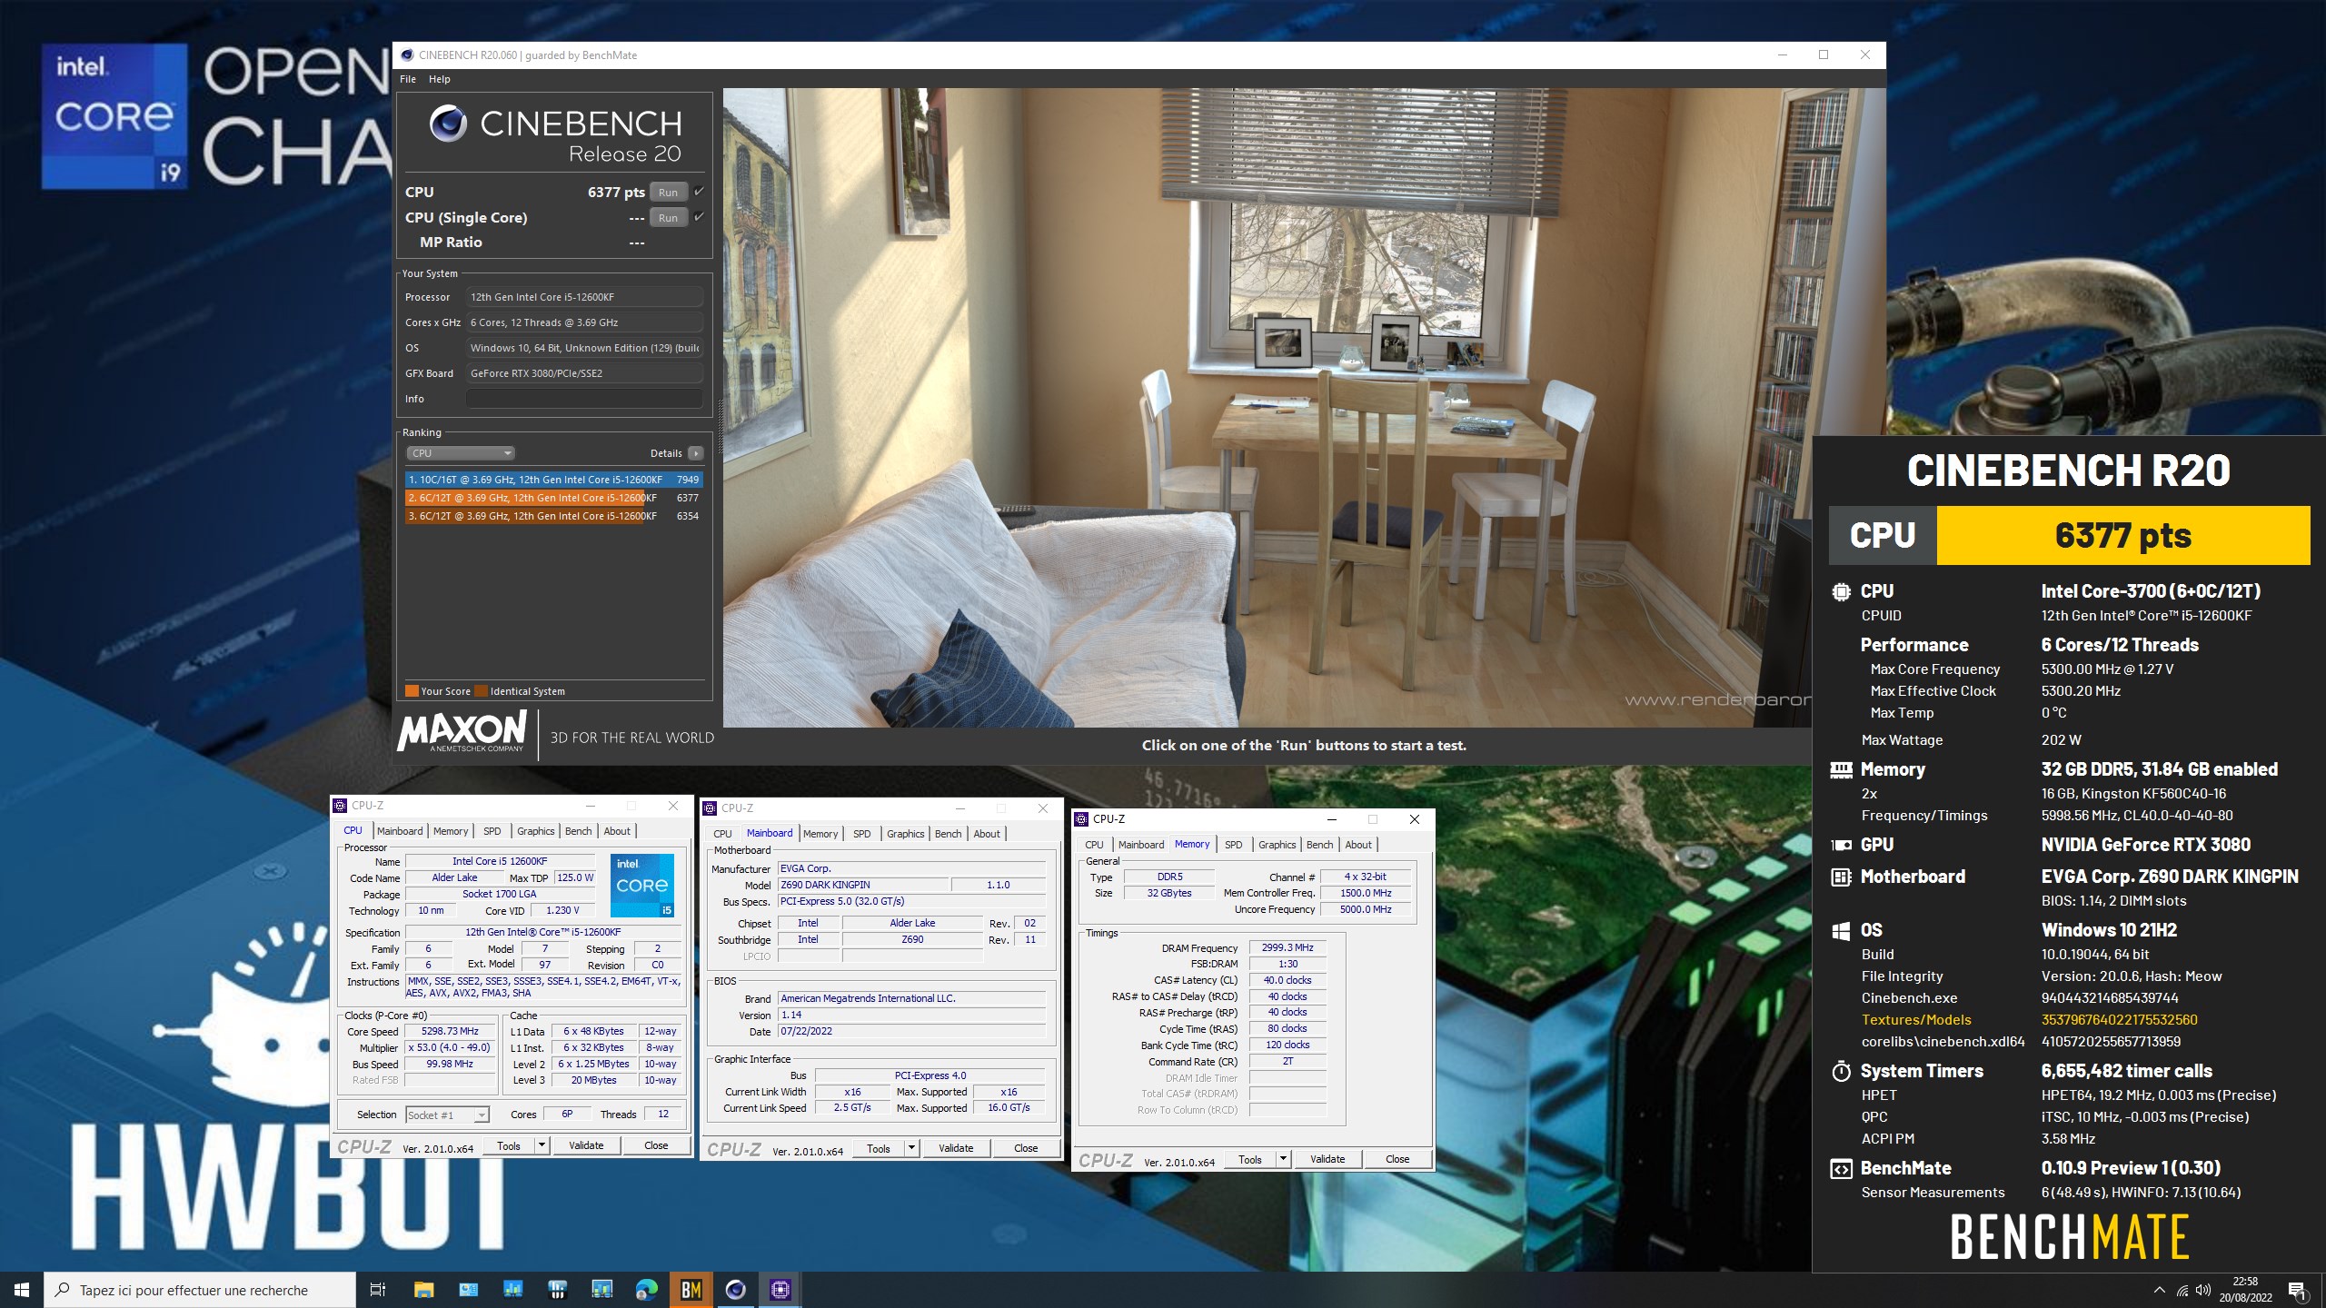Switch to Memory tab in CPU-Z CPU window
The width and height of the screenshot is (2326, 1308).
(451, 831)
